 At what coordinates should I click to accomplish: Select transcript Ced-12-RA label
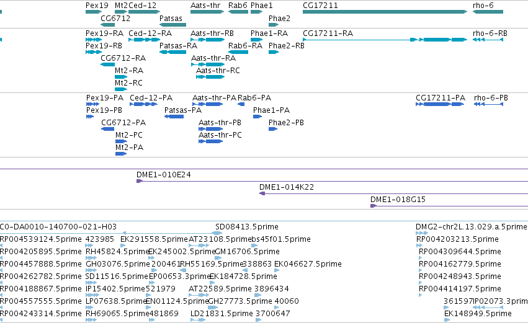pyautogui.click(x=150, y=33)
